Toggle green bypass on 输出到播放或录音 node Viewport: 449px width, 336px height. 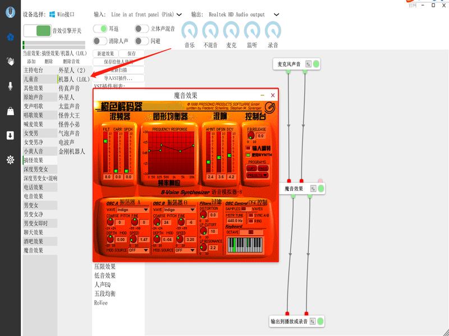pyautogui.click(x=320, y=321)
